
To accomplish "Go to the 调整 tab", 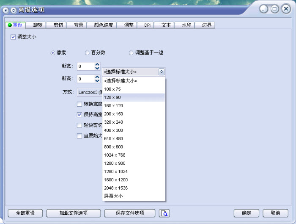I will pyautogui.click(x=127, y=25).
